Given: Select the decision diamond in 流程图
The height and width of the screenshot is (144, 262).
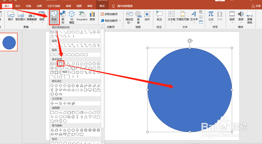Looking at the screenshot, I should pyautogui.click(x=60, y=113).
